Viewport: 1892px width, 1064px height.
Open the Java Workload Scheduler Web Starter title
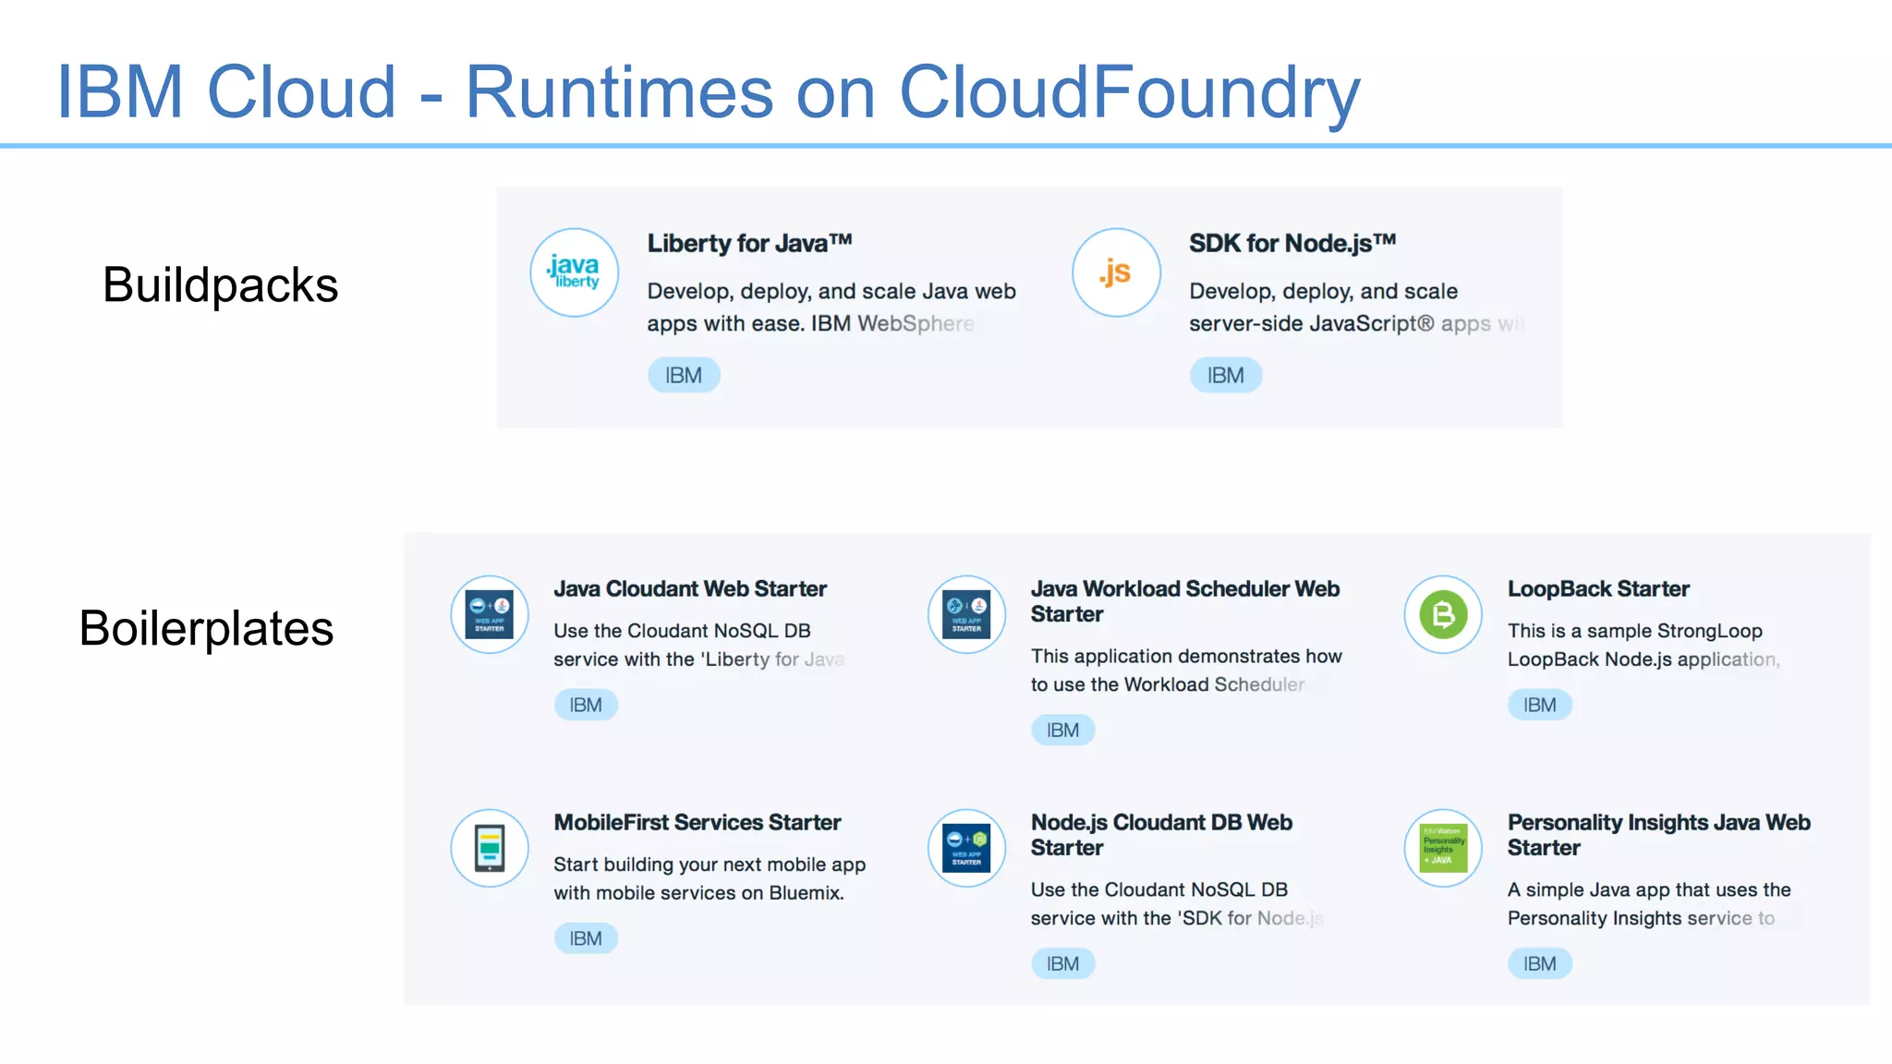click(1185, 601)
